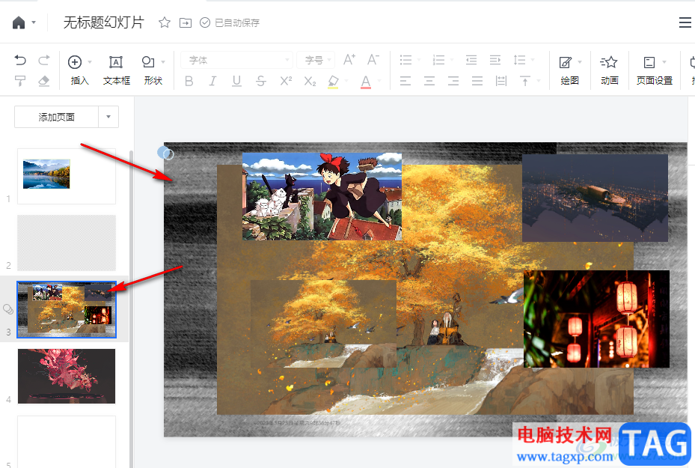Open vertical alignment options

[x=525, y=81]
